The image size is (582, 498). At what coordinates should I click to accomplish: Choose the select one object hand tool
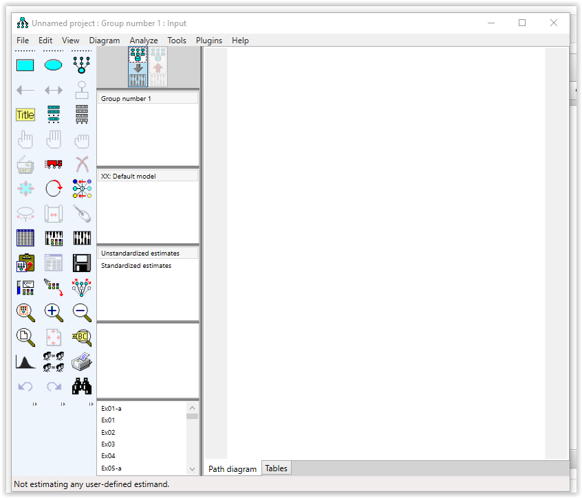25,139
